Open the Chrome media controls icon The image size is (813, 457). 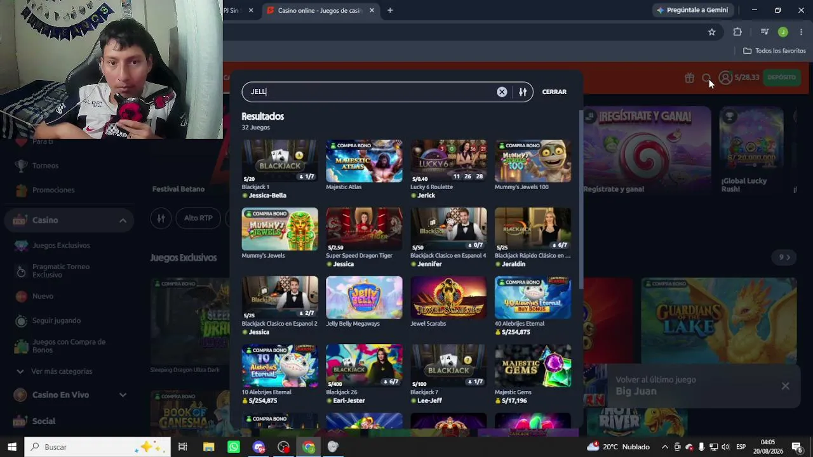coord(765,32)
